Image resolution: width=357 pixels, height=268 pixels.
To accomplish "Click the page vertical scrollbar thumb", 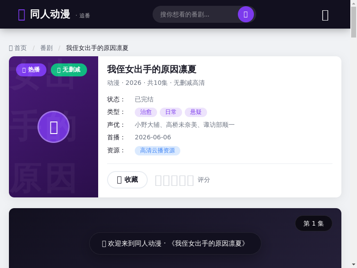I will (x=353, y=22).
